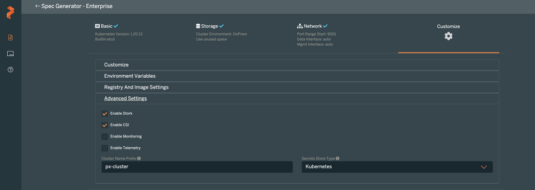The image size is (535, 190).
Task: Click the Cluster Name Prefix label
Action: pyautogui.click(x=119, y=159)
